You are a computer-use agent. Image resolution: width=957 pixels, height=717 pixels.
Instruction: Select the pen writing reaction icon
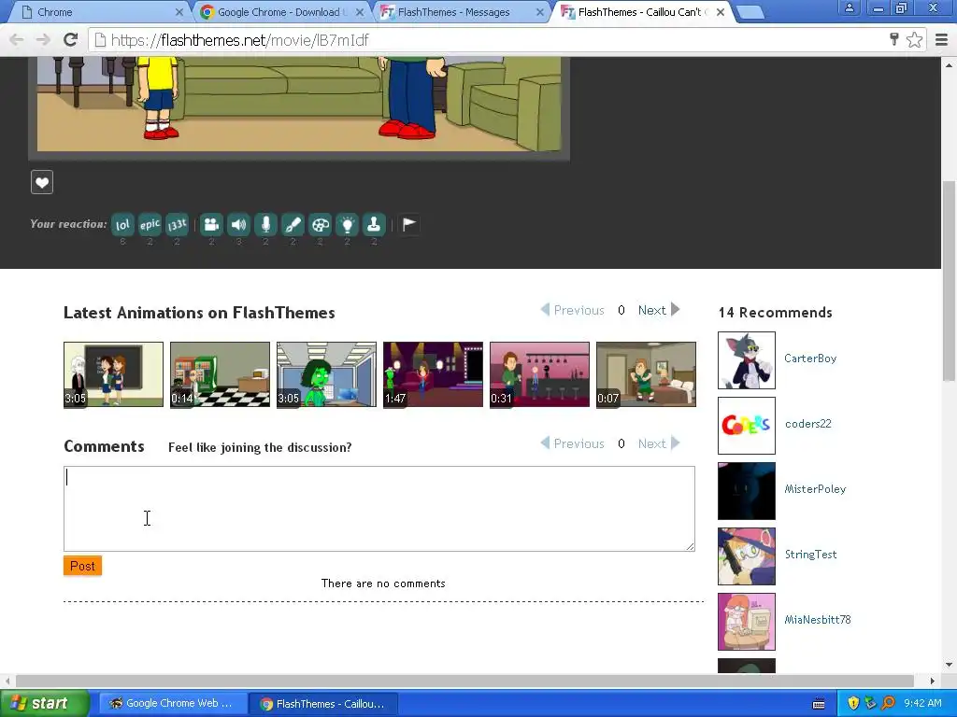(293, 224)
